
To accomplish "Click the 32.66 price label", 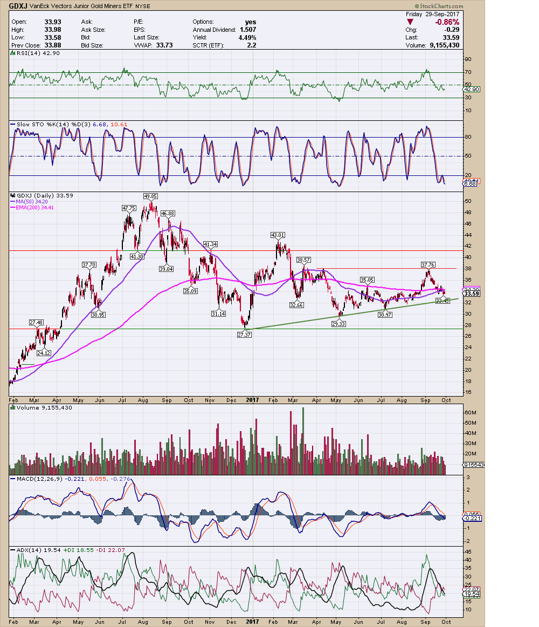I will [296, 305].
